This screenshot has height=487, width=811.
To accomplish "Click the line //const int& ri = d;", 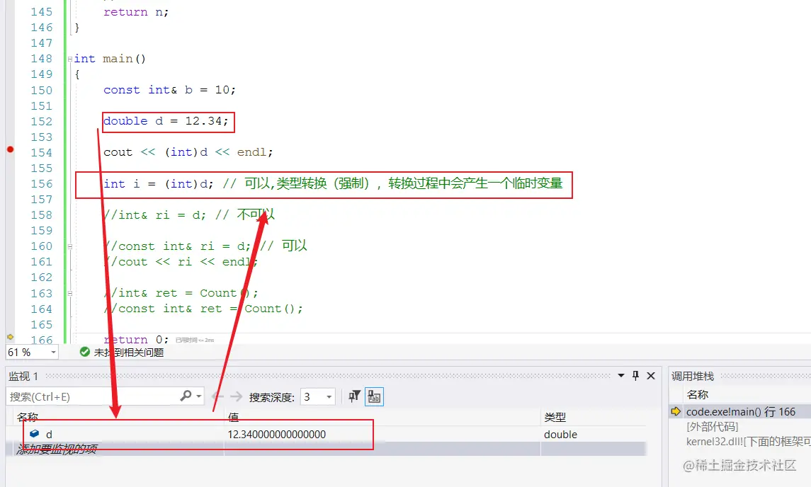I will coord(177,246).
